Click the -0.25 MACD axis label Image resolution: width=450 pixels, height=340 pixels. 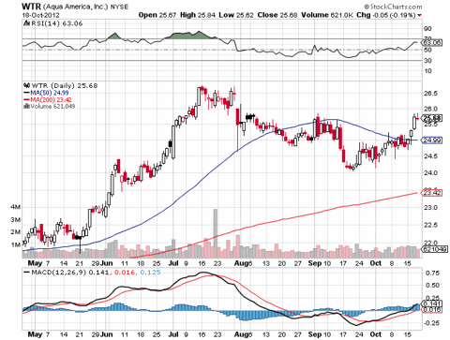431,323
